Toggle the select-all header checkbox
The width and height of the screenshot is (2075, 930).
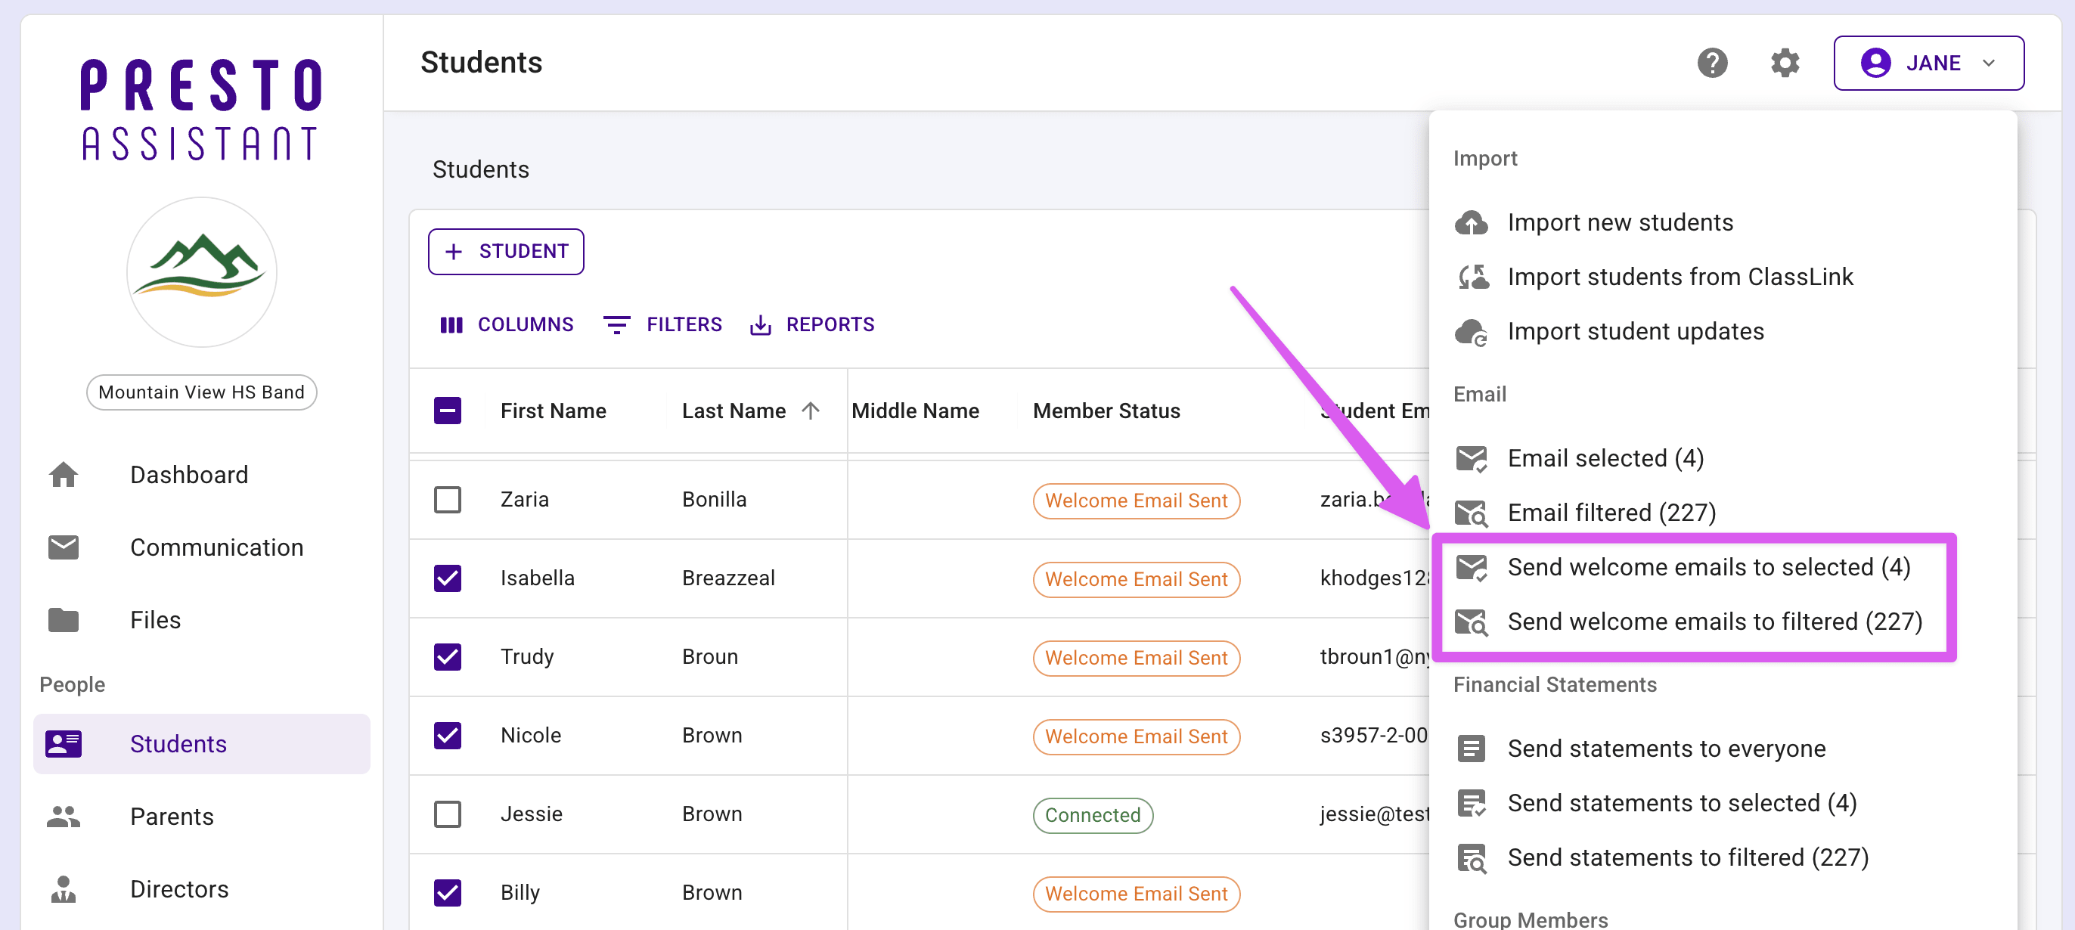447,411
